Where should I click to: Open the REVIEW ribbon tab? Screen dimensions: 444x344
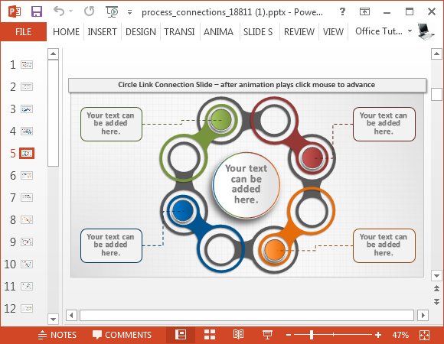(299, 31)
